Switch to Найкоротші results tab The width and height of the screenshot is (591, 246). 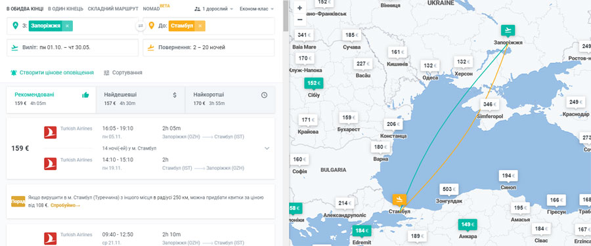pos(230,99)
